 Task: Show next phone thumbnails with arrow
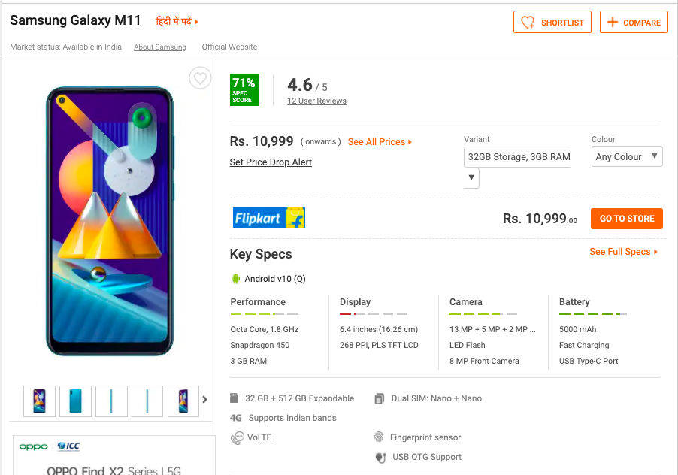(204, 400)
